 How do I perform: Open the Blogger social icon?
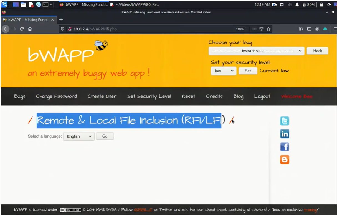285,160
